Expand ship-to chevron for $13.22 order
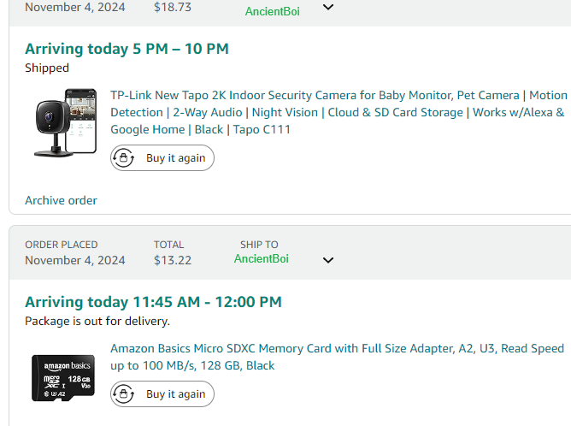This screenshot has width=571, height=426. click(328, 260)
